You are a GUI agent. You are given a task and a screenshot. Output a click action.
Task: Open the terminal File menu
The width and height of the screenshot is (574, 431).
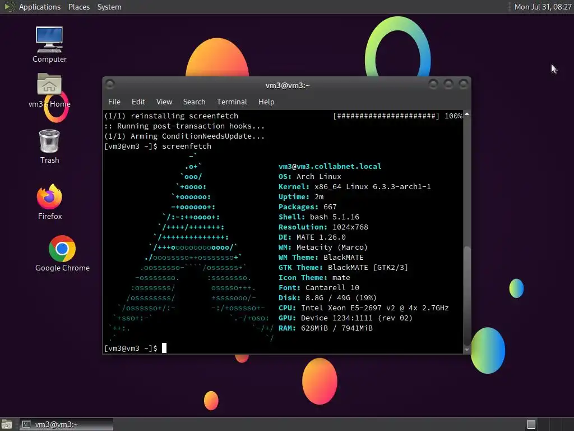click(x=114, y=102)
